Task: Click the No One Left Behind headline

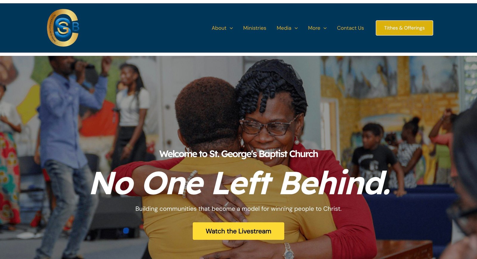Action: click(x=240, y=183)
